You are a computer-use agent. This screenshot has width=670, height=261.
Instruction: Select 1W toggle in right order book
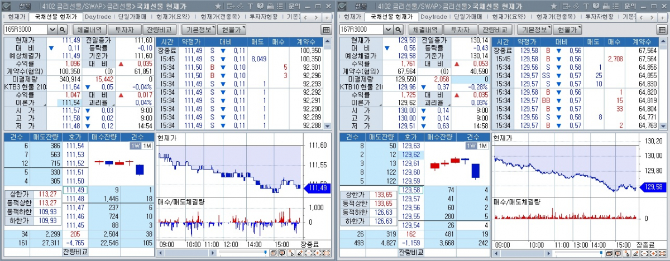[470, 146]
